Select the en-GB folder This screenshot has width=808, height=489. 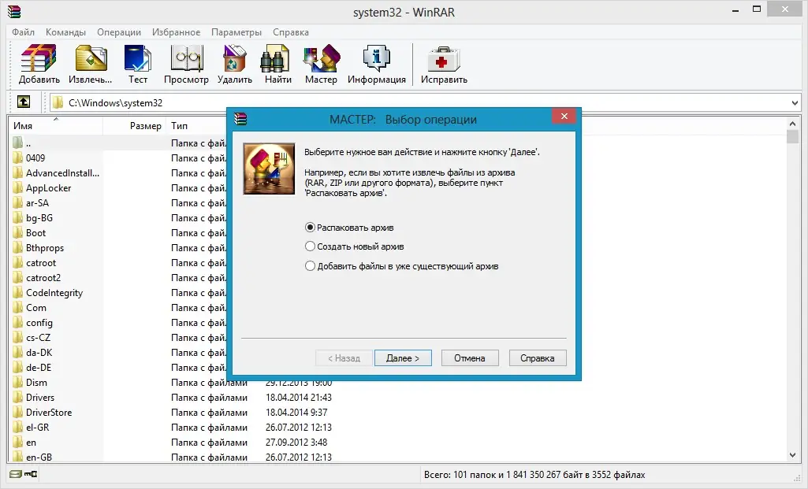[x=39, y=457]
